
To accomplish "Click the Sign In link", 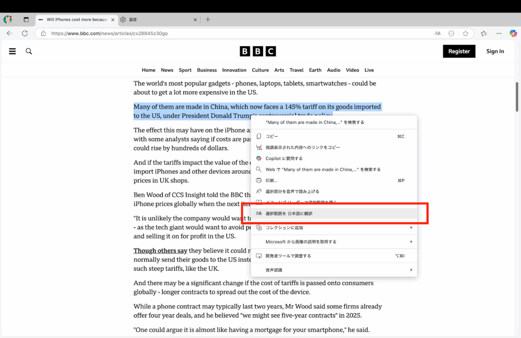I will [495, 51].
